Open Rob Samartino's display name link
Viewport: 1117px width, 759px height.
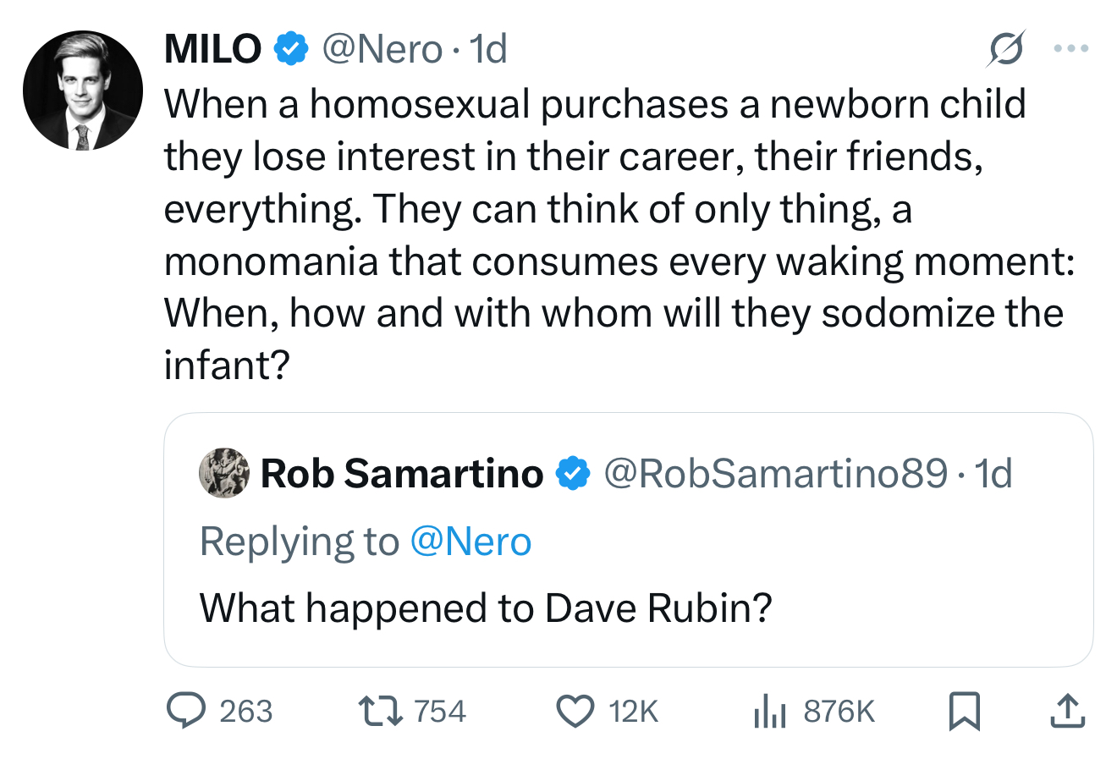point(402,473)
